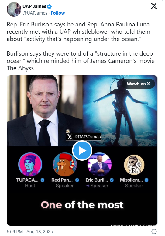Image resolution: width=165 pixels, height=236 pixels.
Task: Click the underwater diver image
Action: (120, 111)
